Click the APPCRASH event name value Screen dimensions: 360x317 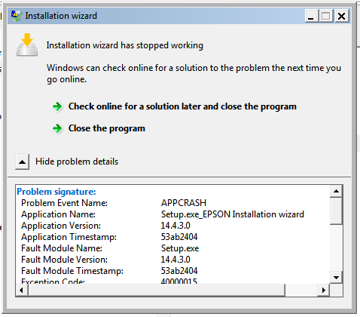point(184,203)
